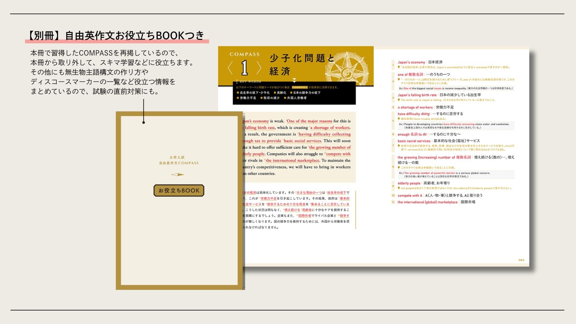Viewport: 576px width, 324px height.
Task: Click the お役立ちBOOK badge on booklet cover
Action: [x=179, y=190]
